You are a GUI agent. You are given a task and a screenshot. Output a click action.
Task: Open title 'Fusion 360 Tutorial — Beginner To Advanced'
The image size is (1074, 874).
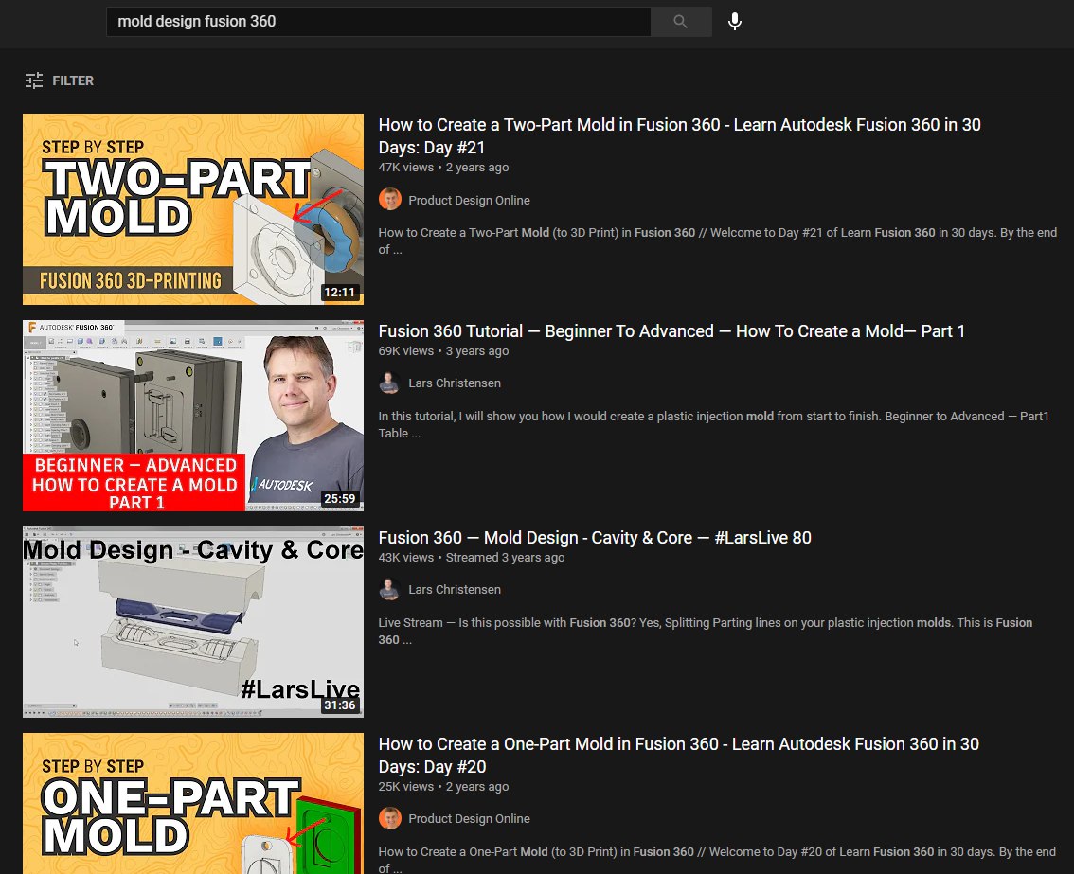click(x=671, y=331)
